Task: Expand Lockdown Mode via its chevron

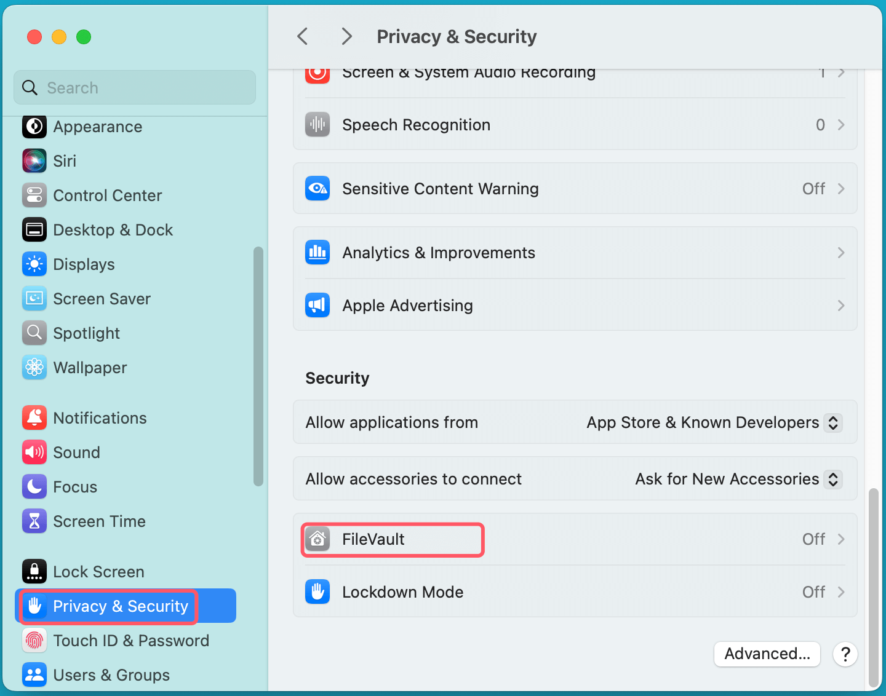Action: click(x=841, y=592)
